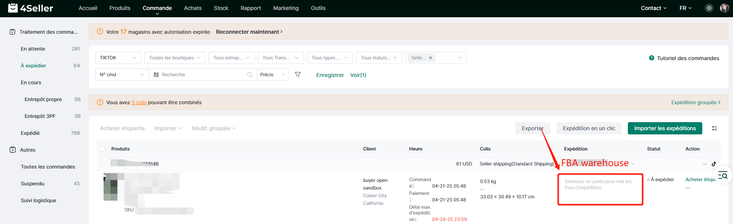Click Expédition groupée link
Image resolution: width=733 pixels, height=224 pixels.
(x=696, y=102)
